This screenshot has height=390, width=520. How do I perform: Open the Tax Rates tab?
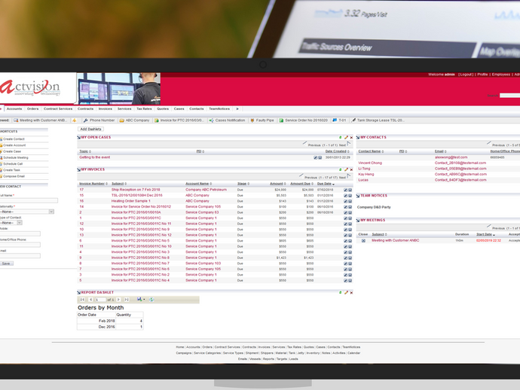(x=144, y=108)
